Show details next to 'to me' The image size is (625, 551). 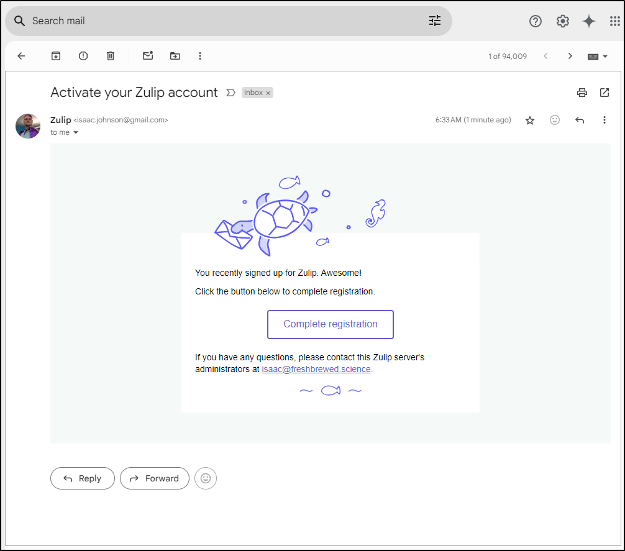[76, 133]
